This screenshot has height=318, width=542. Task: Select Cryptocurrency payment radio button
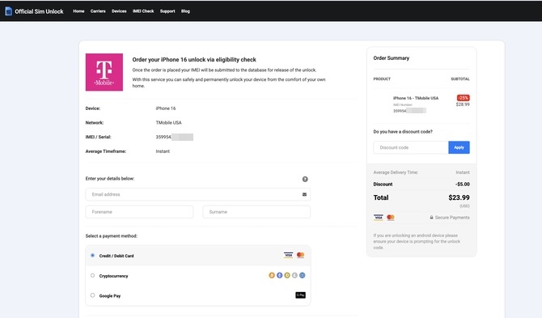tap(92, 275)
